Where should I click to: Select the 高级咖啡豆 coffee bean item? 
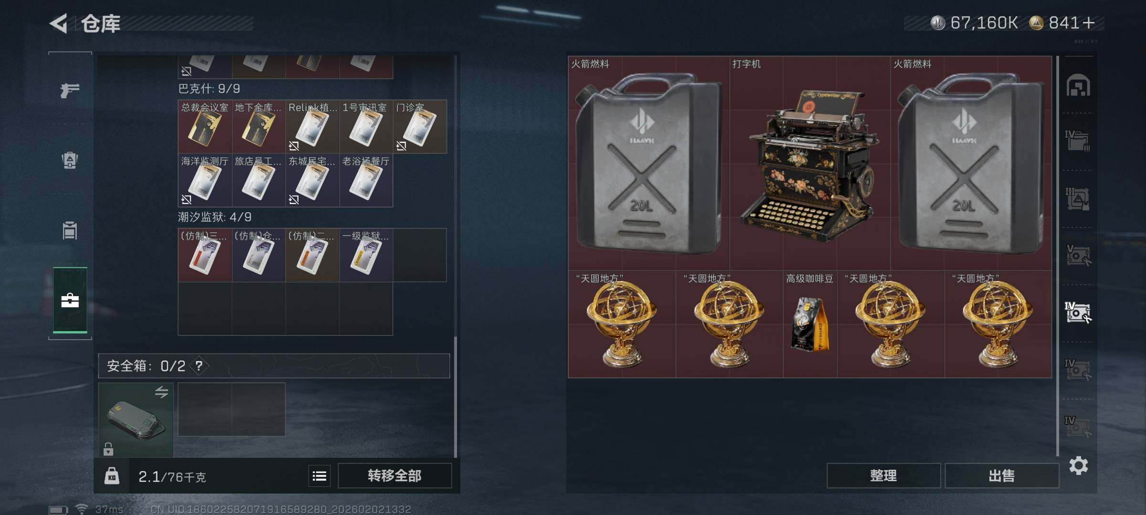coord(810,324)
